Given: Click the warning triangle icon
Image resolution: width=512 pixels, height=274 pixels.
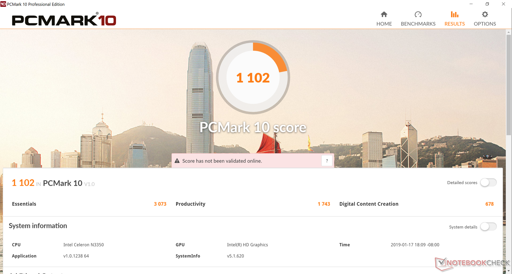Looking at the screenshot, I should tap(177, 161).
